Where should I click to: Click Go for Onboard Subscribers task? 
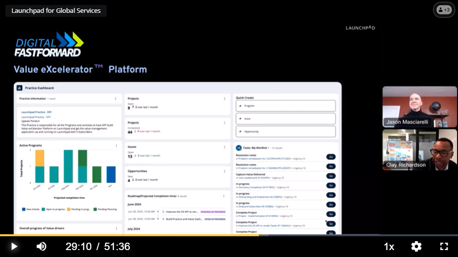click(x=331, y=205)
